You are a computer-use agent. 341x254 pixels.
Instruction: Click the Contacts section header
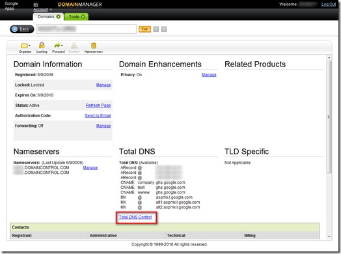(x=165, y=227)
